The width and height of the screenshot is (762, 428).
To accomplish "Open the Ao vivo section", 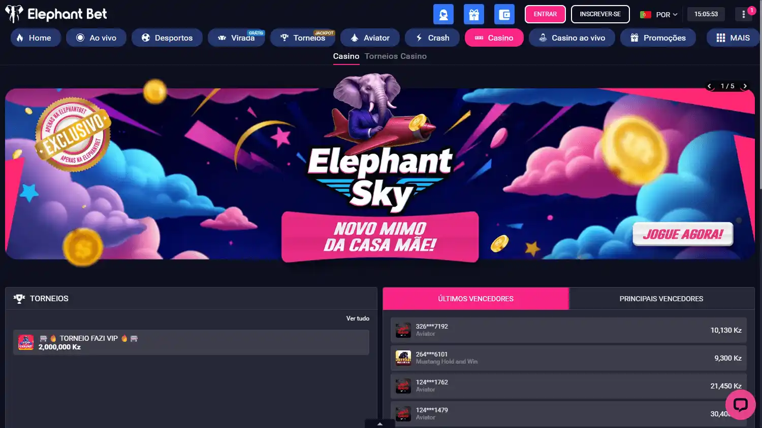I will [96, 38].
